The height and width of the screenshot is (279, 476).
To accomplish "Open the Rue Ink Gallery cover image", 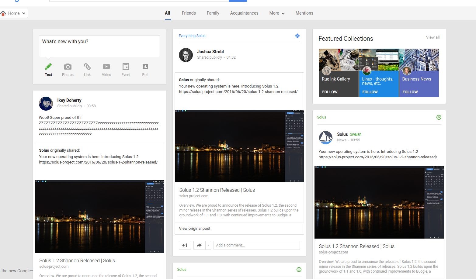I will 339,60.
